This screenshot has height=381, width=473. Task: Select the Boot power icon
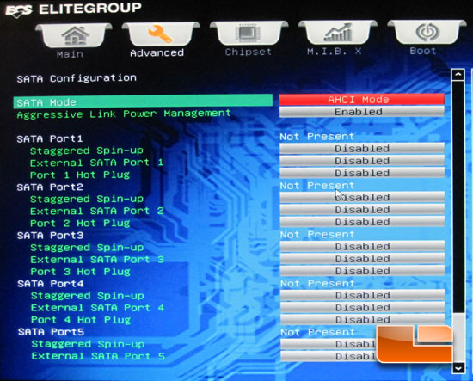[427, 32]
